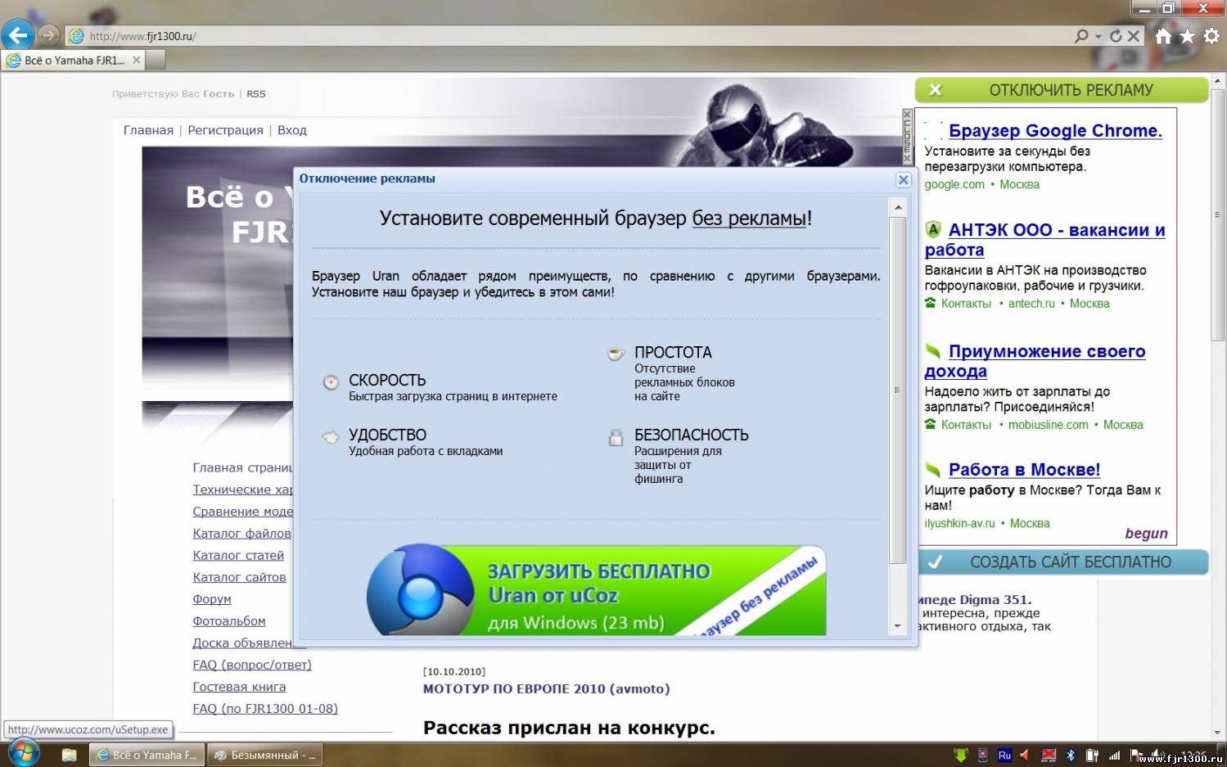Click 'Регистрация' in site navigation
Image resolution: width=1227 pixels, height=767 pixels.
point(225,130)
